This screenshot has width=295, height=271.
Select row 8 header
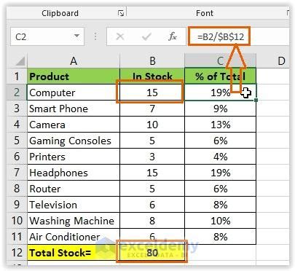point(17,189)
